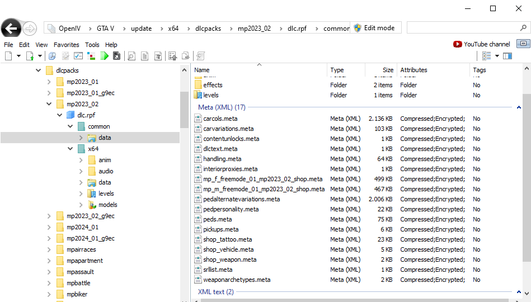This screenshot has height=302, width=531.
Task: Click the document with T toolbar icon
Action: point(158,56)
